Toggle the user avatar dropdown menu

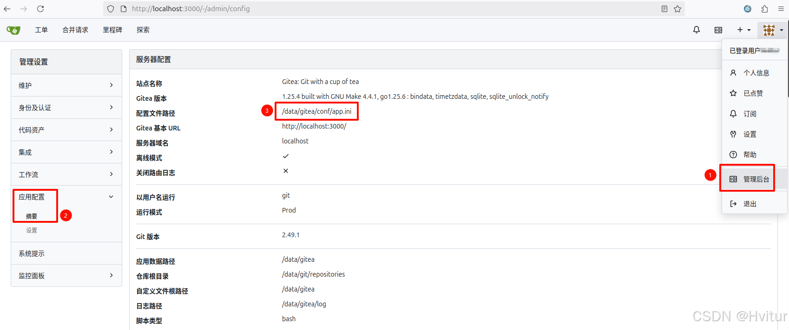click(x=773, y=30)
